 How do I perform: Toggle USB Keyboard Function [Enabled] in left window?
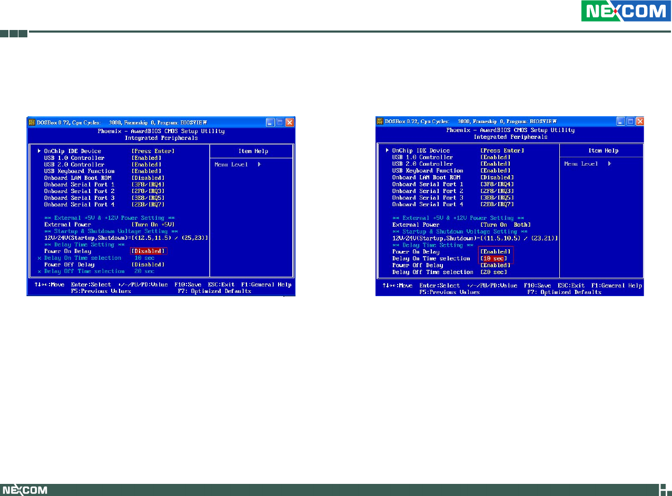click(146, 171)
